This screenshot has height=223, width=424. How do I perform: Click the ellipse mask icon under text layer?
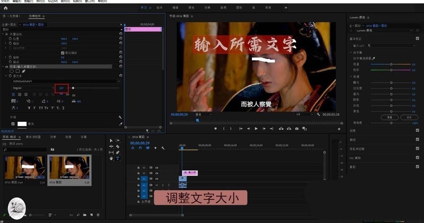(x=12, y=71)
